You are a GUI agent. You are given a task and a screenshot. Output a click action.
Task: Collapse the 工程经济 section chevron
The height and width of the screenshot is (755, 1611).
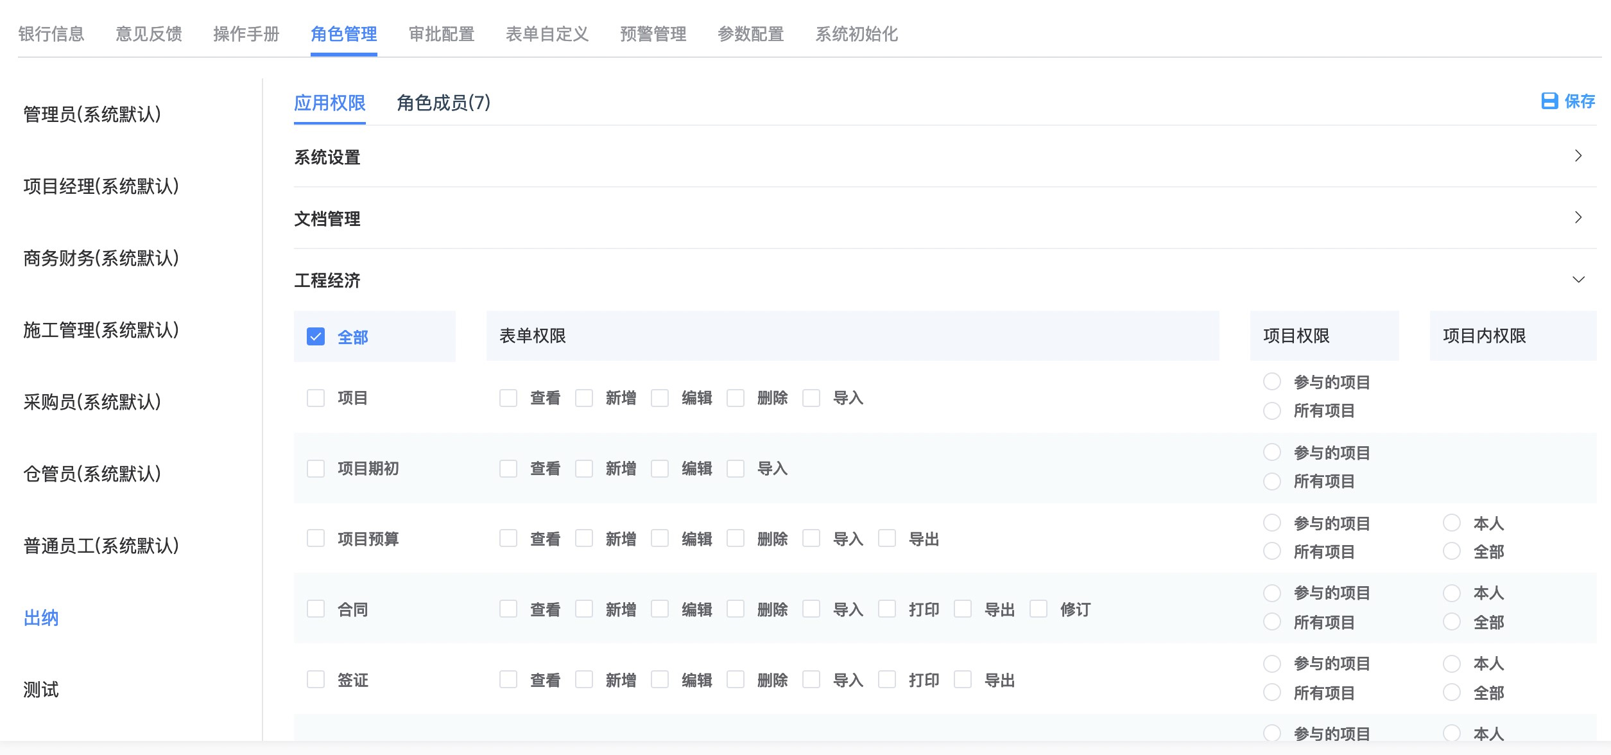tap(1578, 280)
